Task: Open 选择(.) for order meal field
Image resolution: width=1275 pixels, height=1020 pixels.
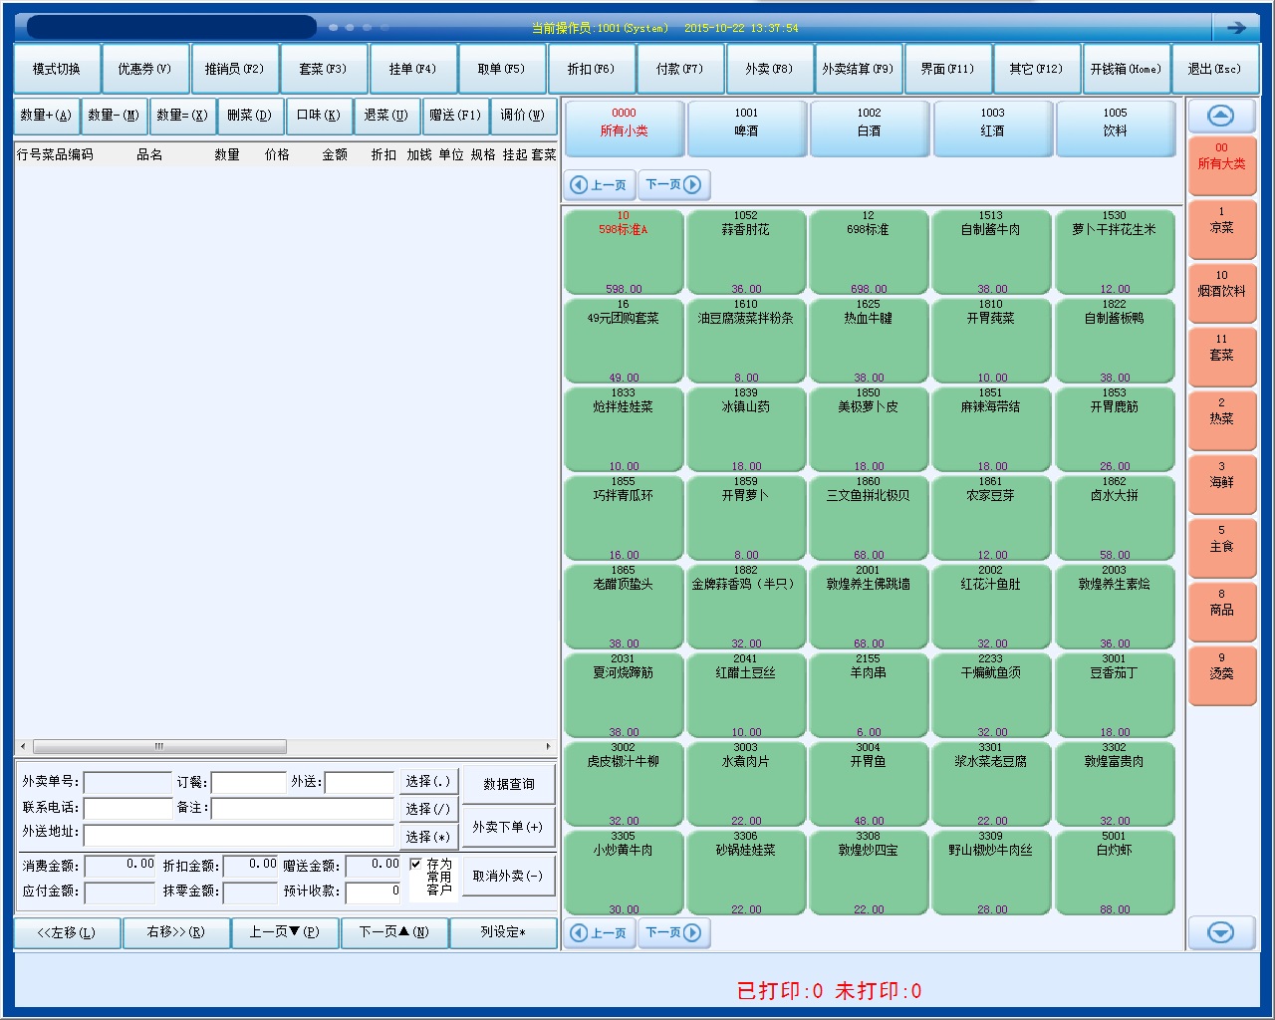Action: coord(428,782)
